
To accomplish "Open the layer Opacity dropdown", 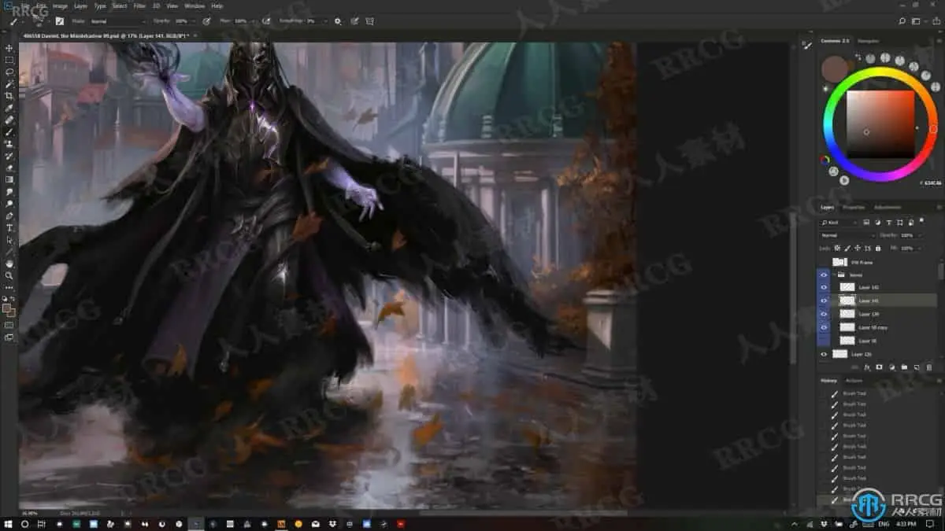I will click(x=918, y=235).
